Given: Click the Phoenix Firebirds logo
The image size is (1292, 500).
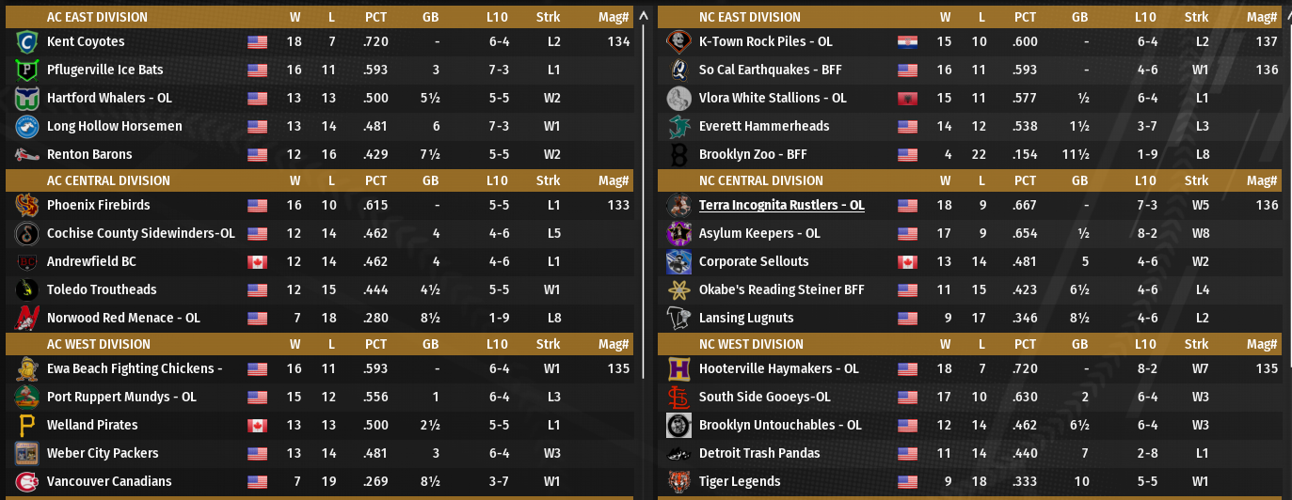Looking at the screenshot, I should 26,206.
